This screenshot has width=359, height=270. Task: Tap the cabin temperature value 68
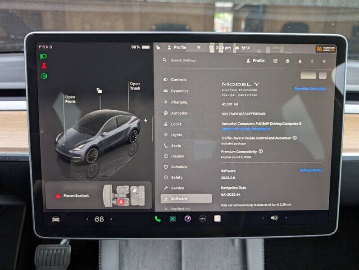coord(100,219)
